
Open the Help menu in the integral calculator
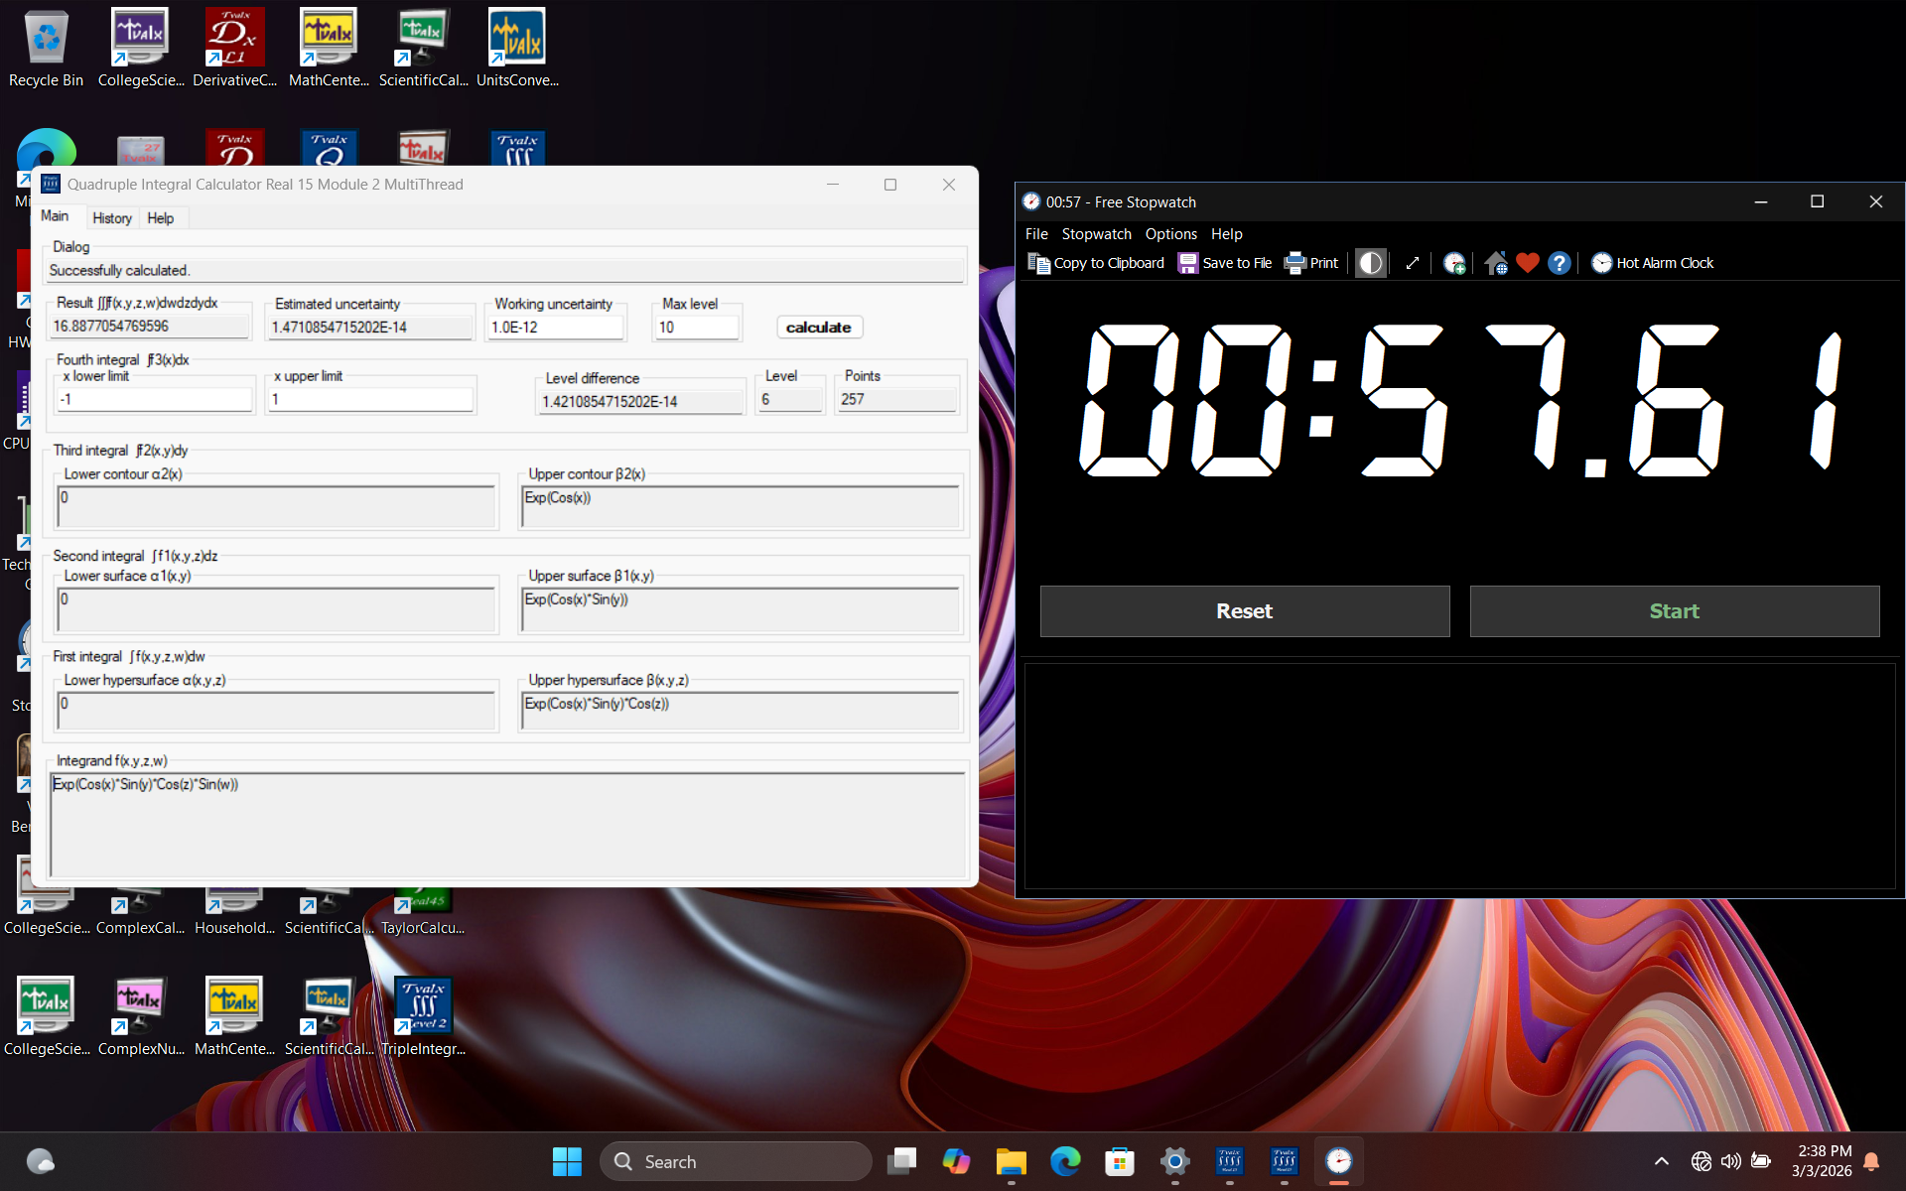pos(161,217)
